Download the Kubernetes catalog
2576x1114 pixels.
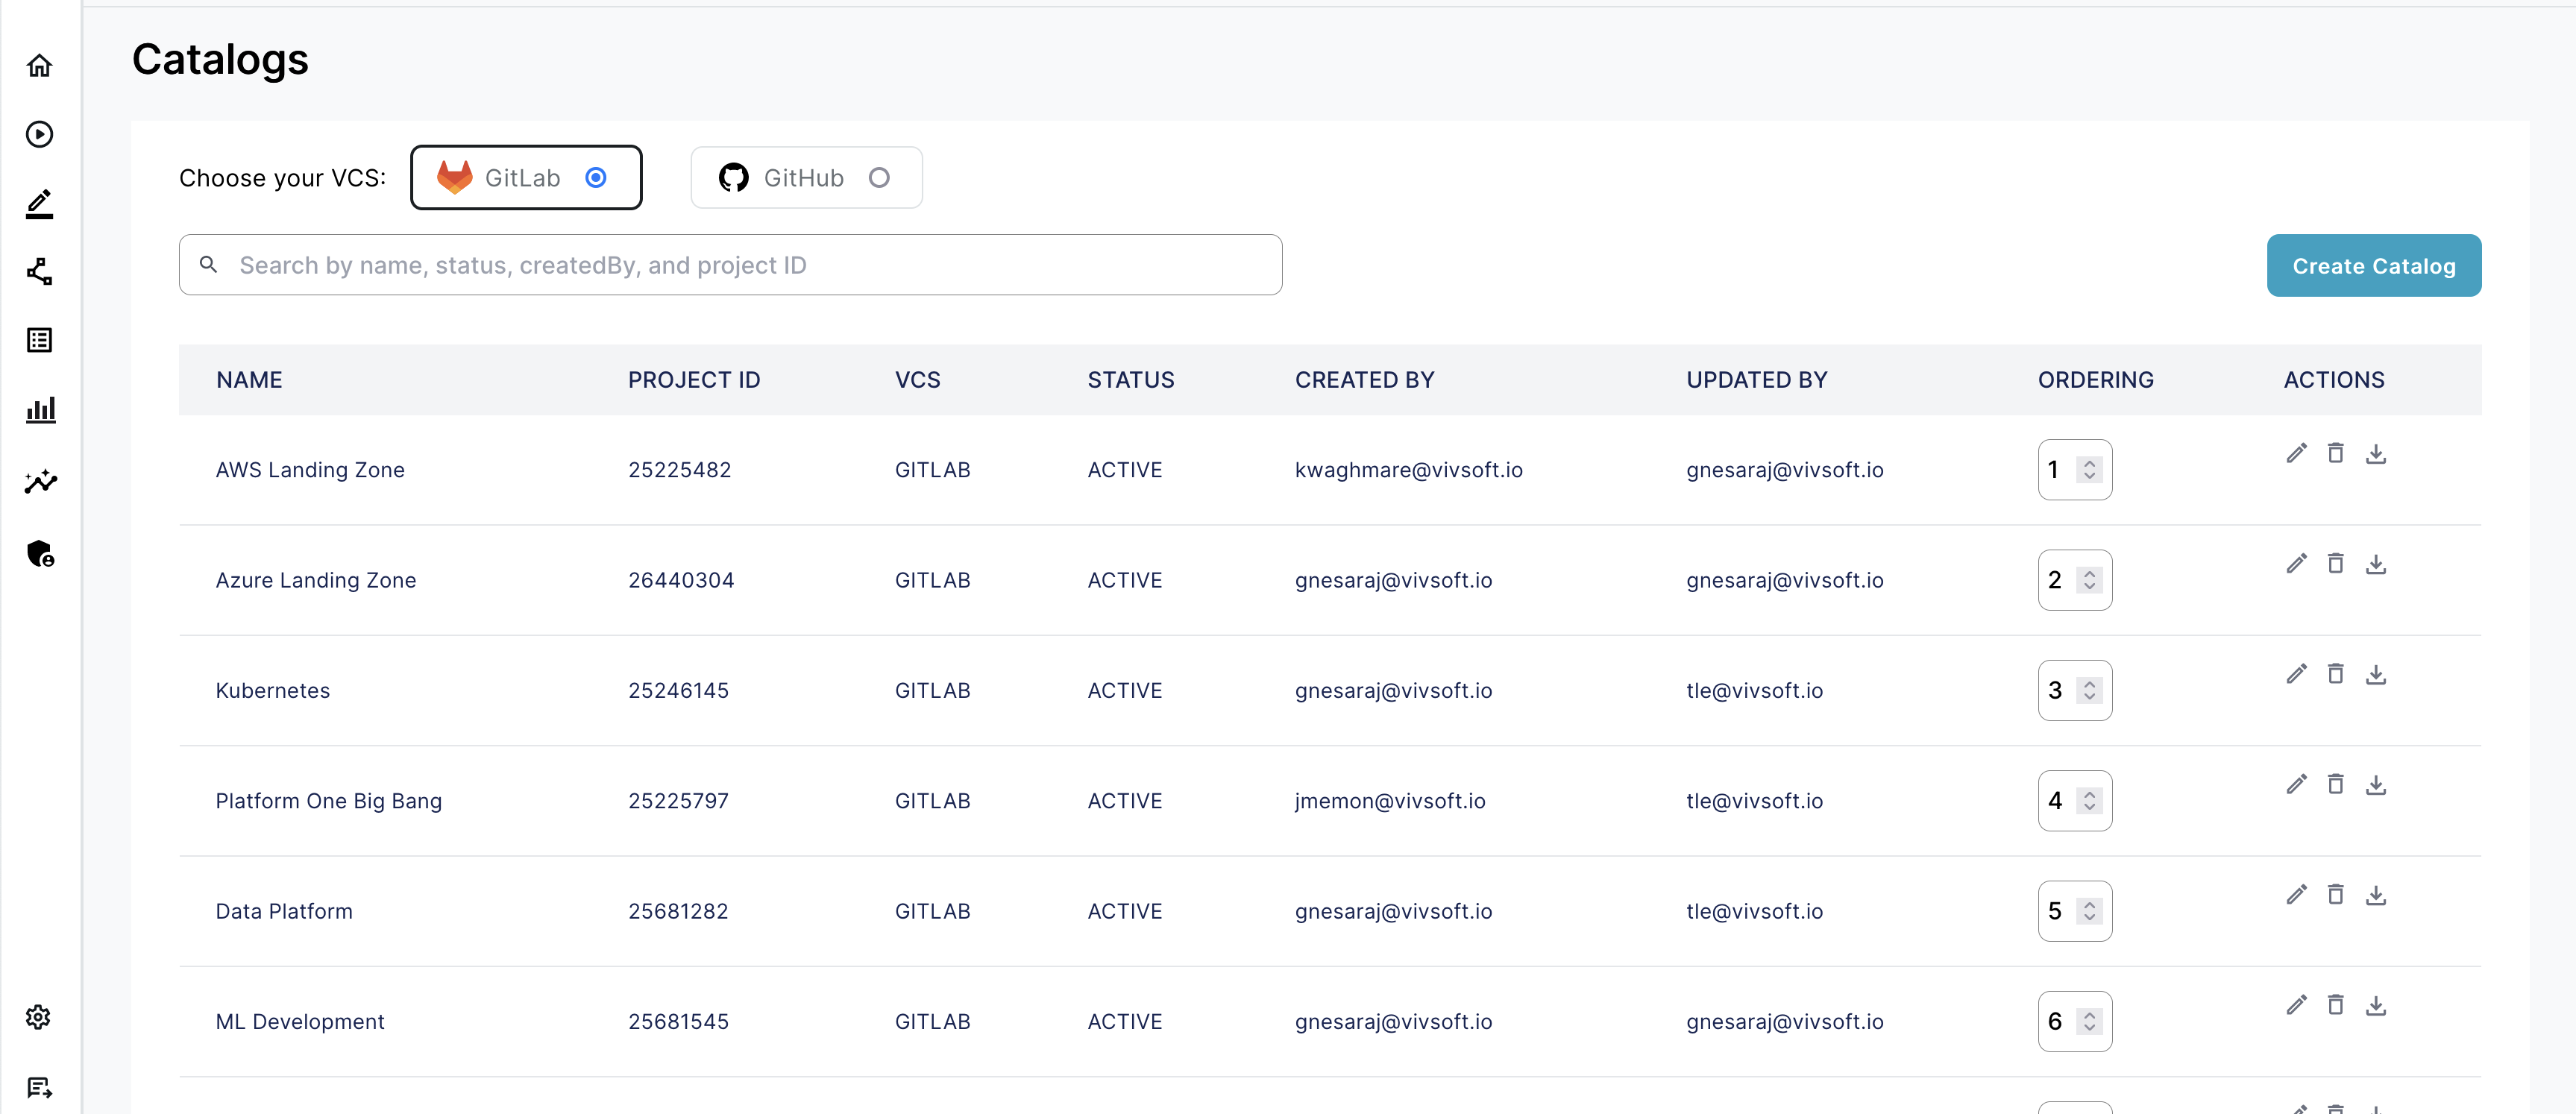[2376, 674]
